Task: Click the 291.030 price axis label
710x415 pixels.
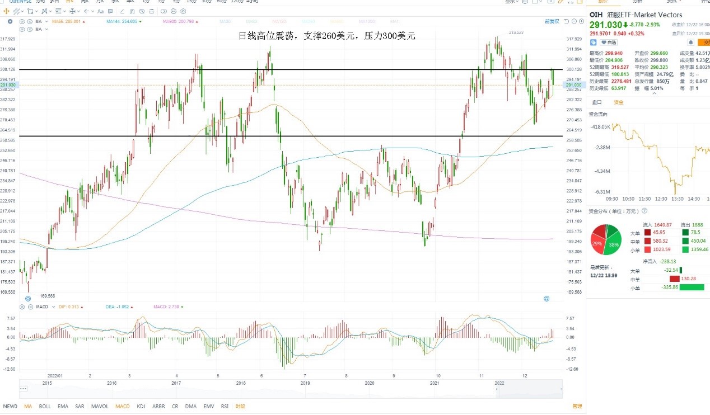Action: coord(574,85)
